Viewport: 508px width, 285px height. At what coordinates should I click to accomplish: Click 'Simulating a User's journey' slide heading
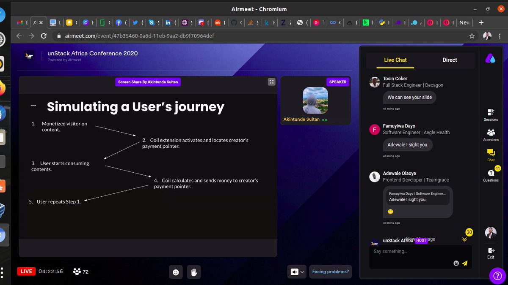click(x=135, y=106)
